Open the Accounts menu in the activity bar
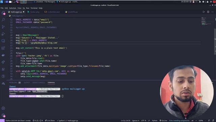The height and width of the screenshot is (122, 216). [3, 108]
